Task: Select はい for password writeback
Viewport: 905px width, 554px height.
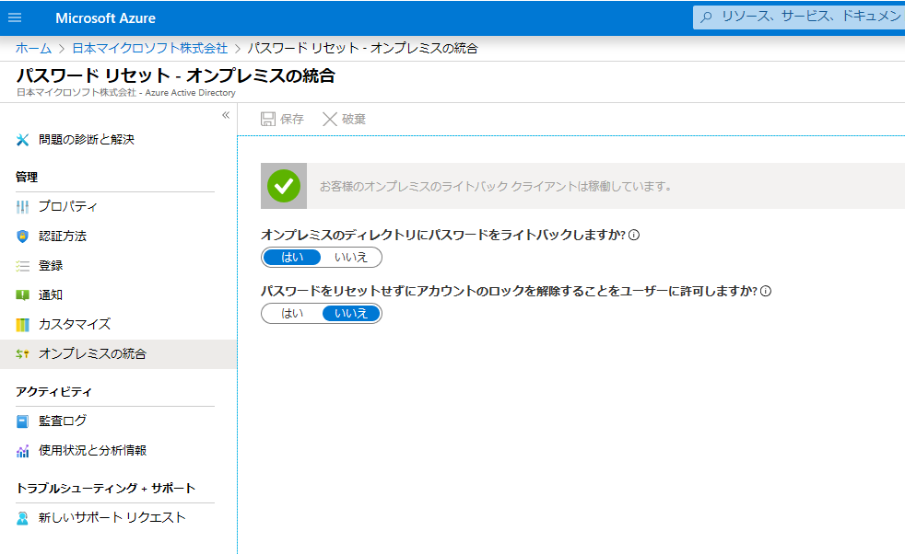Action: (x=292, y=257)
